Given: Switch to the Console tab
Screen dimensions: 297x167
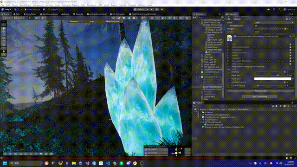Looking at the screenshot, I should [78, 14].
